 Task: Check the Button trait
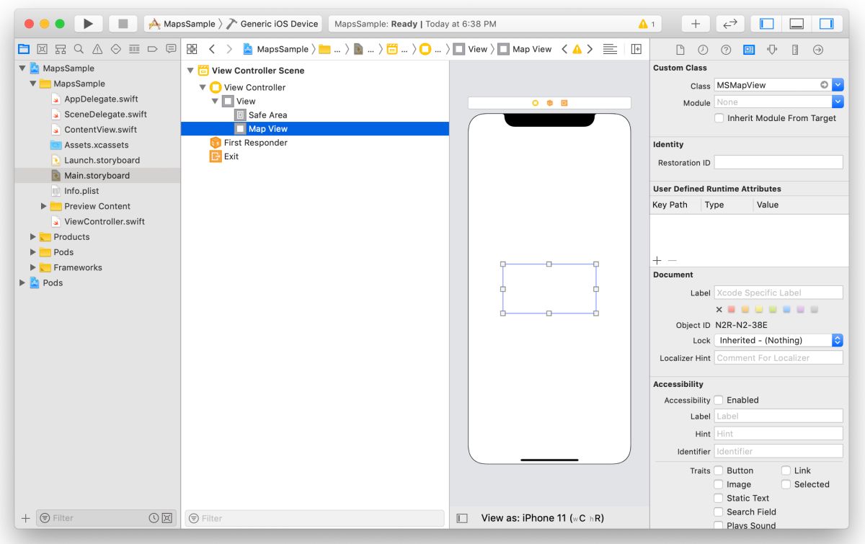719,471
